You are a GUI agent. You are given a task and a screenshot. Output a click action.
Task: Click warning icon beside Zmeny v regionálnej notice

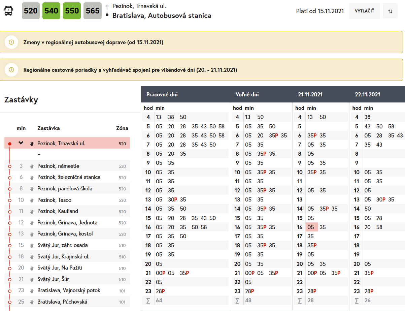click(11, 42)
